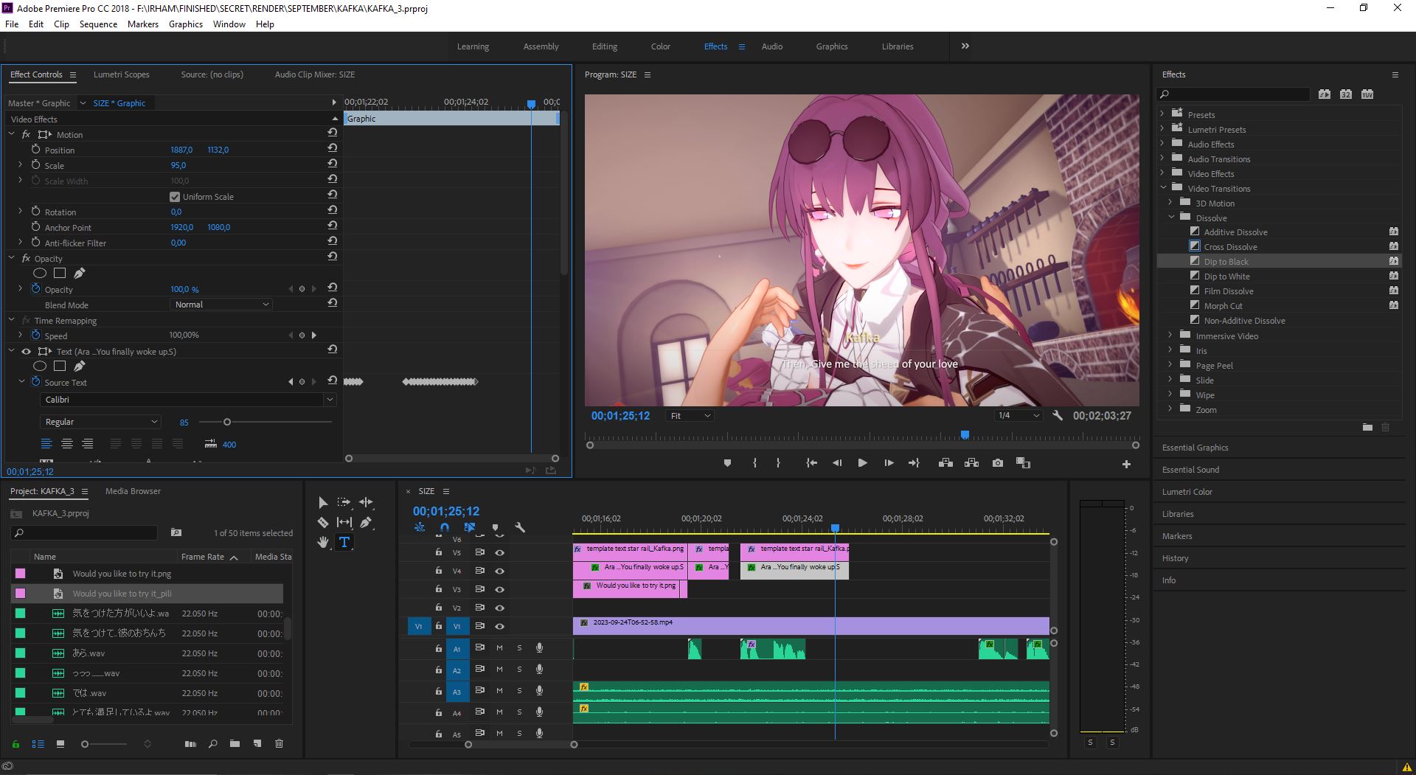This screenshot has width=1416, height=775.
Task: Click the Program monitor playhead marker
Action: click(965, 435)
